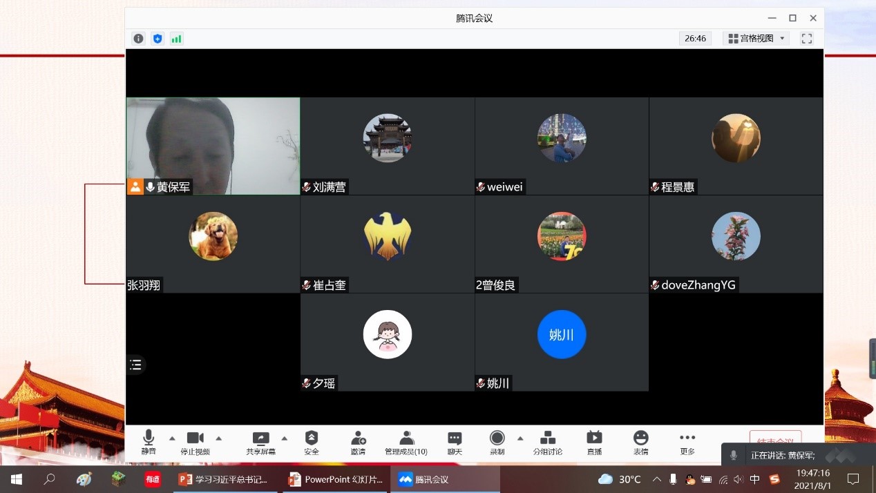The width and height of the screenshot is (876, 493).
Task: Click Share Screen (共享屏幕) button
Action: point(260,442)
